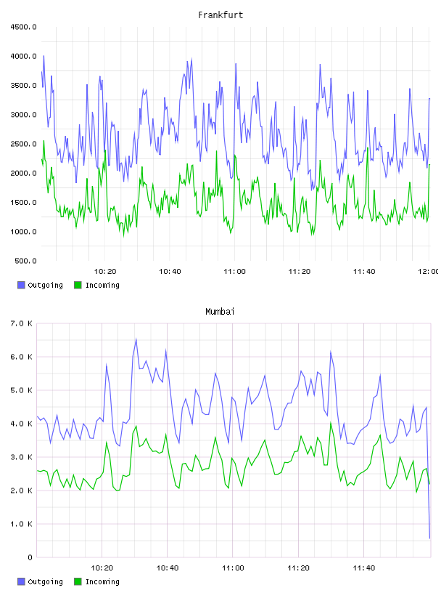Screen dimensions: 441x593
Task: Click the 11:00 time label on Frankfurt chart
Action: [x=234, y=272]
